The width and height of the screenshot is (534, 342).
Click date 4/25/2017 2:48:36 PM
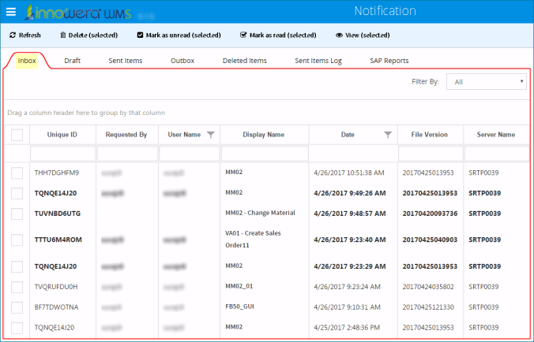click(x=348, y=328)
